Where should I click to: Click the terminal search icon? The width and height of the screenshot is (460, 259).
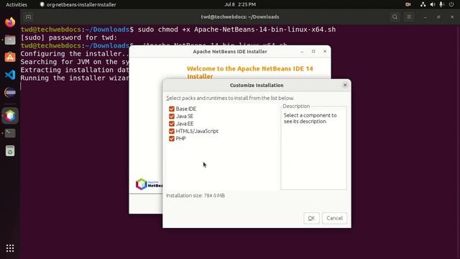click(x=395, y=17)
